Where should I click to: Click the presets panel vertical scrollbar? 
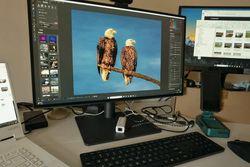(x=57, y=45)
